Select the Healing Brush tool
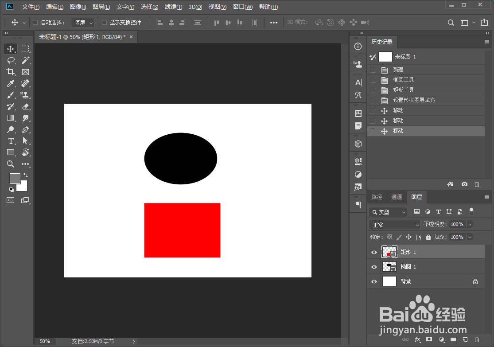 click(25, 83)
